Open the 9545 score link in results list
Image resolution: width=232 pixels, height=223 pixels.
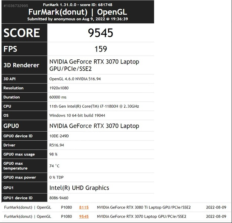tap(84, 216)
